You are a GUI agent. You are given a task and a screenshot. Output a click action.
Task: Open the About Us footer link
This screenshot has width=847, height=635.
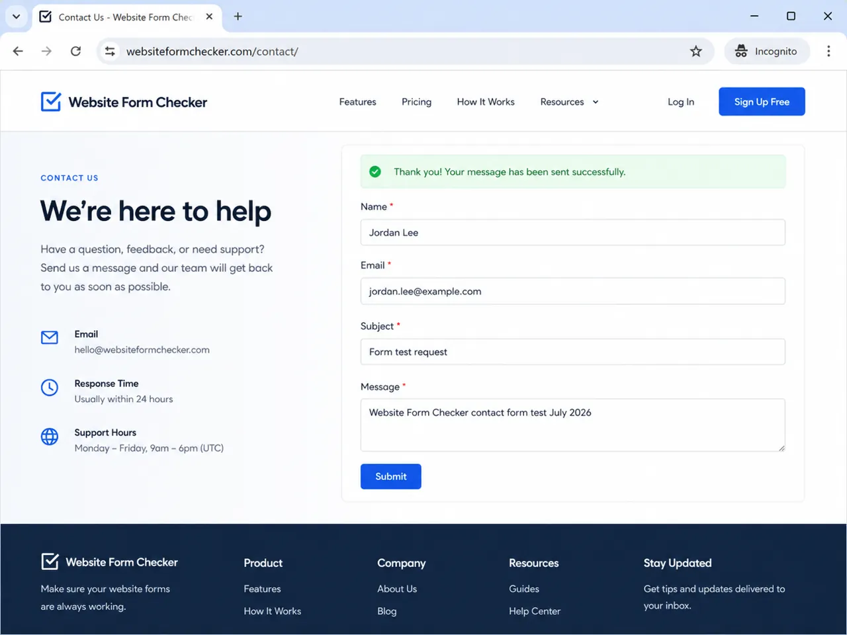tap(397, 589)
